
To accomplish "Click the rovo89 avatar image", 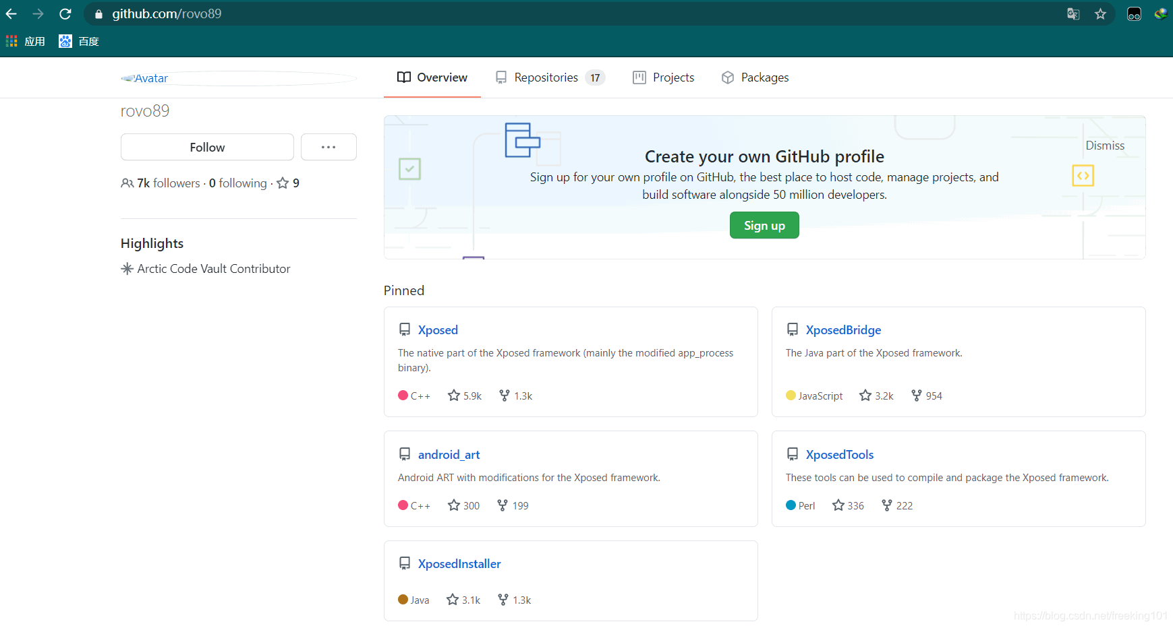I will pyautogui.click(x=239, y=78).
